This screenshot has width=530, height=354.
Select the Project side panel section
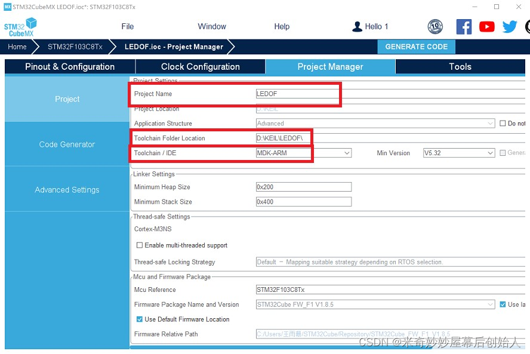tap(67, 99)
